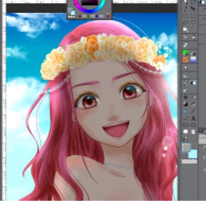Choose the transparent checkered color swatch
The height and width of the screenshot is (201, 206).
pos(189,161)
